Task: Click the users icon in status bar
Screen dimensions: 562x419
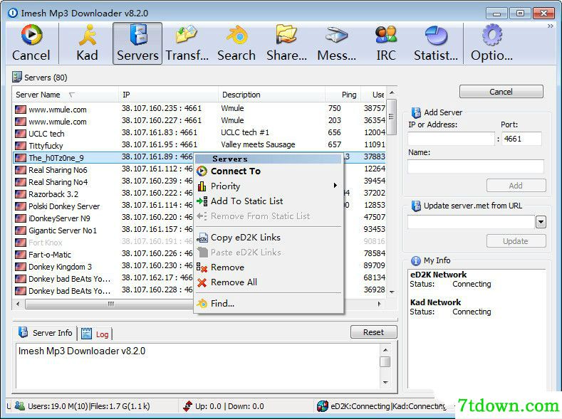Action: point(20,405)
